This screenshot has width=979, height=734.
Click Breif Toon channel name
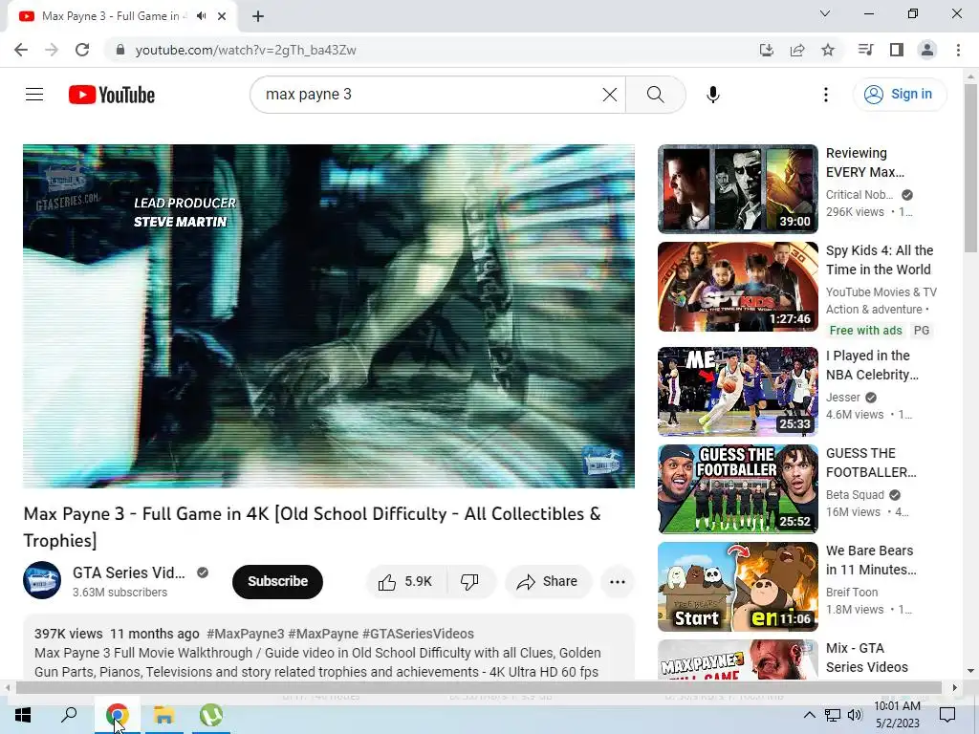pyautogui.click(x=852, y=593)
